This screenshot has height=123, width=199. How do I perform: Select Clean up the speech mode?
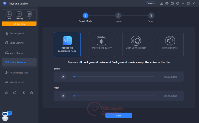pyautogui.click(x=136, y=45)
